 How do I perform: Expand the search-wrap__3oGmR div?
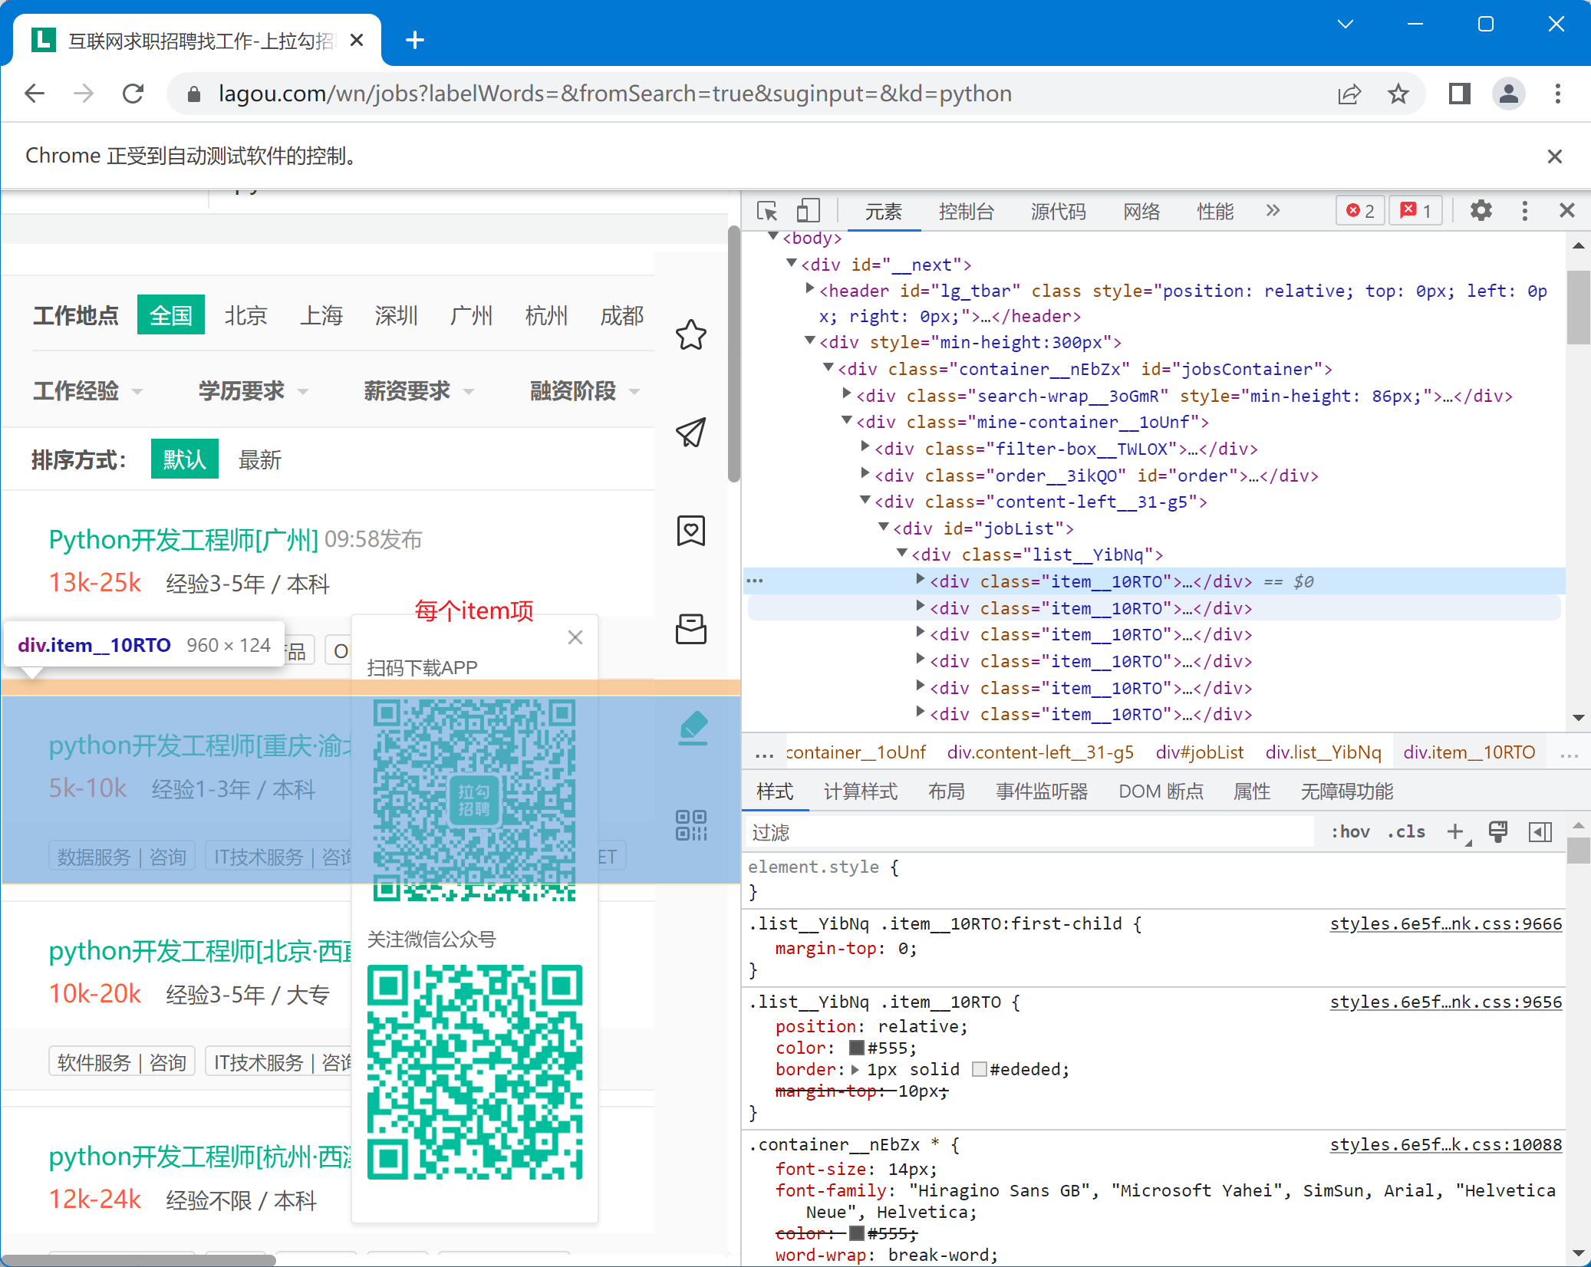(x=847, y=394)
